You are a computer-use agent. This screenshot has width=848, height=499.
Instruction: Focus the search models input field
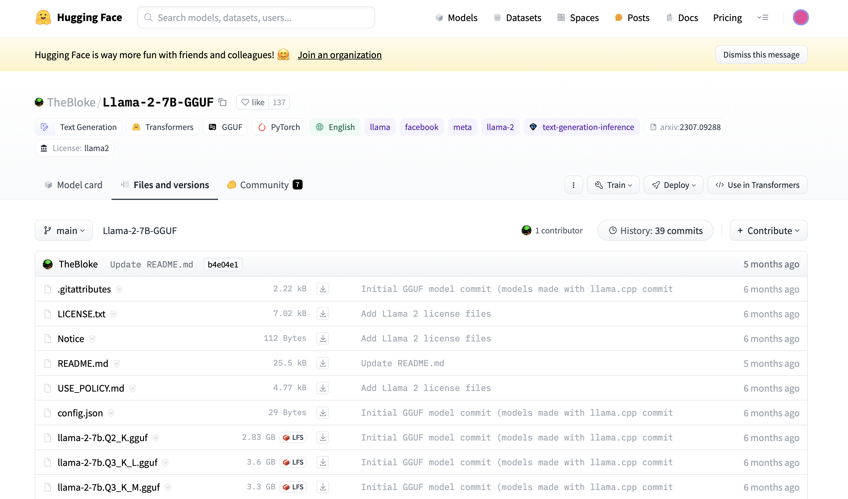[x=256, y=17]
